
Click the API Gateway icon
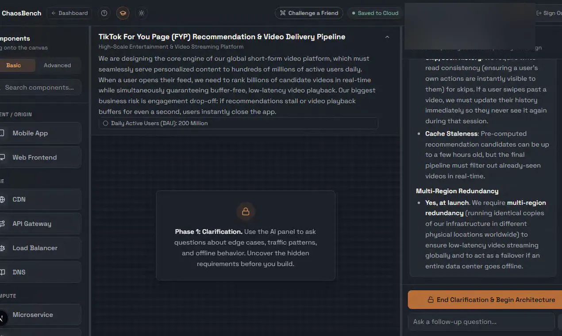[x=2, y=224]
